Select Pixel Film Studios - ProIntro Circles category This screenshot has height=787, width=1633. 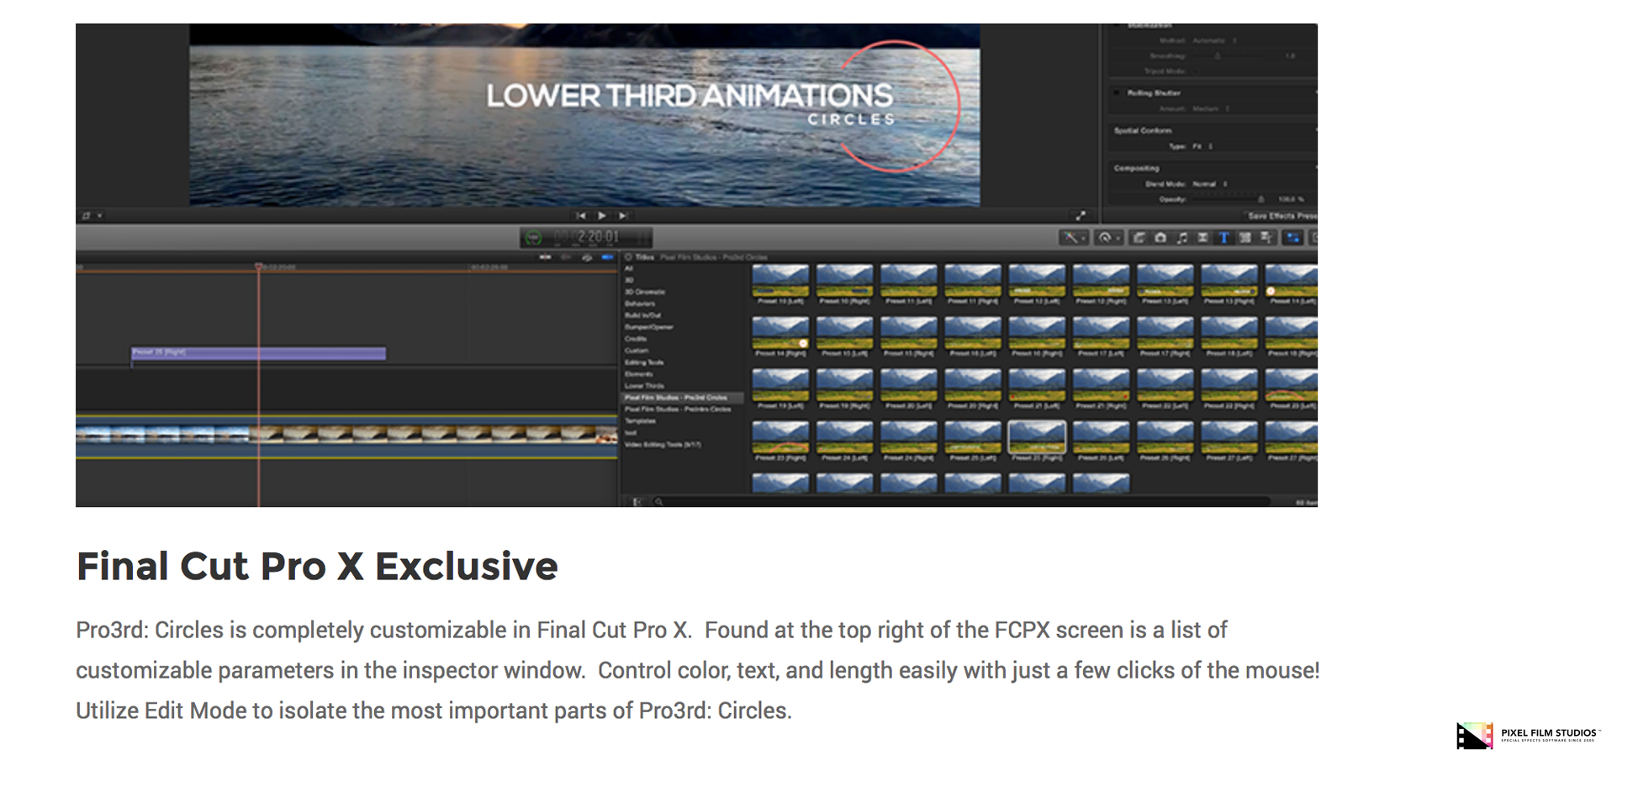pyautogui.click(x=679, y=409)
